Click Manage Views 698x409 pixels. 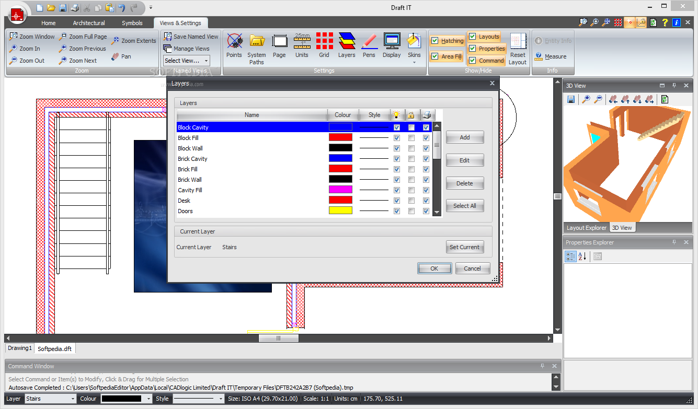(186, 49)
